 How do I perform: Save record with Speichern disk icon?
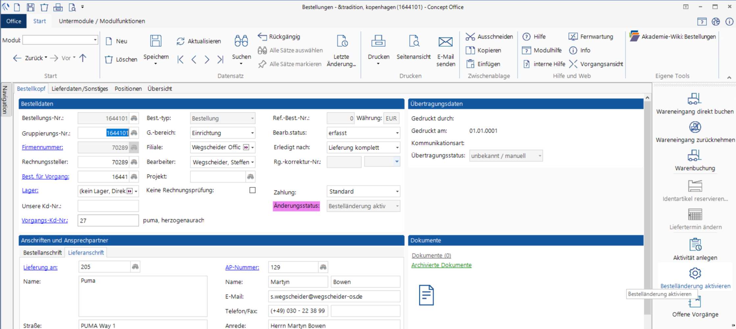[x=156, y=41]
